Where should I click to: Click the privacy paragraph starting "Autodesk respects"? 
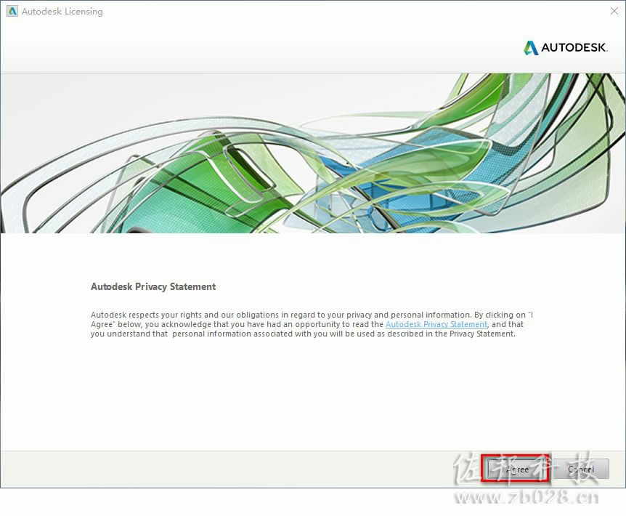312,324
